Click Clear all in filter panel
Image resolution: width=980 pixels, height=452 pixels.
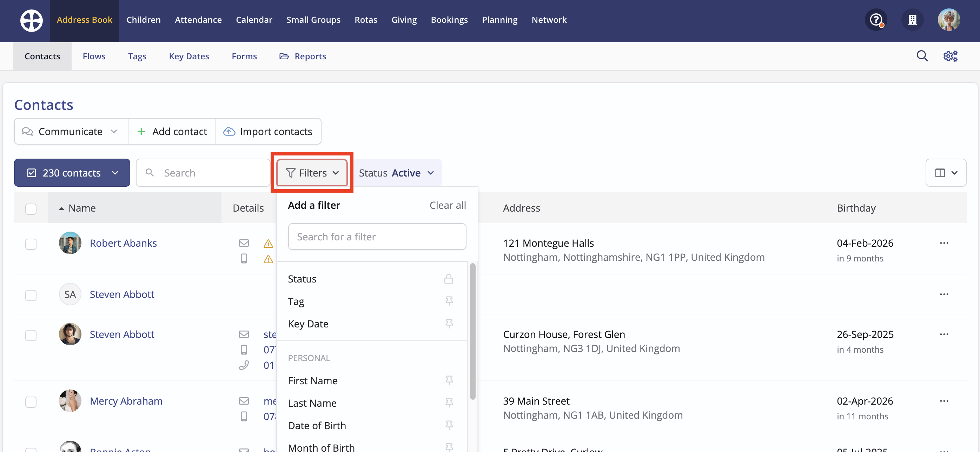click(448, 205)
